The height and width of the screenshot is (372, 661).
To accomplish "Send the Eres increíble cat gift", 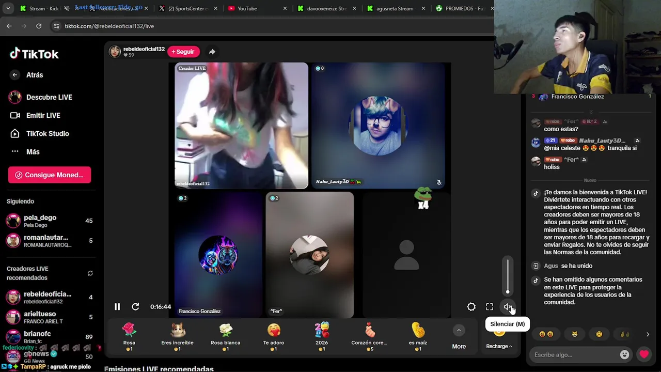I will click(177, 336).
